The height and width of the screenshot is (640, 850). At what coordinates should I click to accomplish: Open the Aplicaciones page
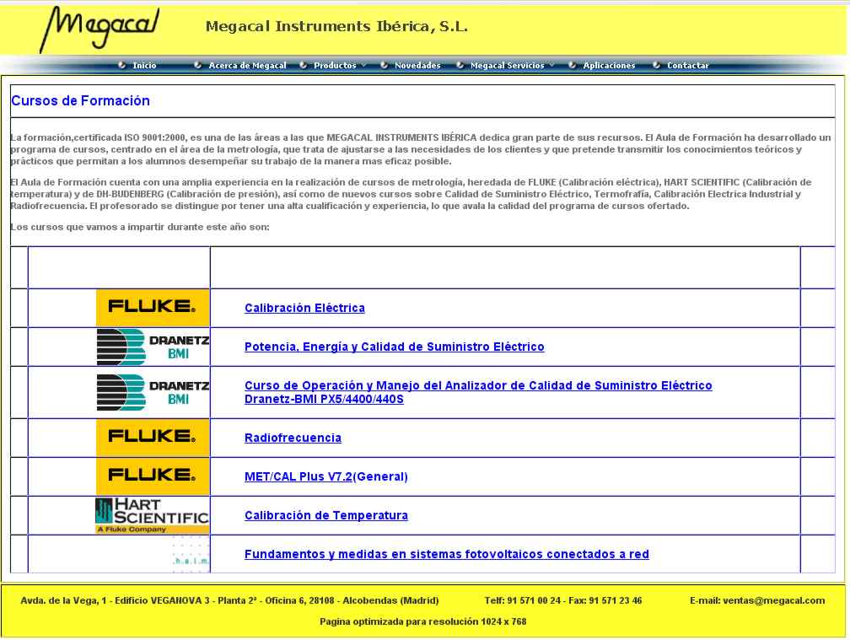point(609,66)
